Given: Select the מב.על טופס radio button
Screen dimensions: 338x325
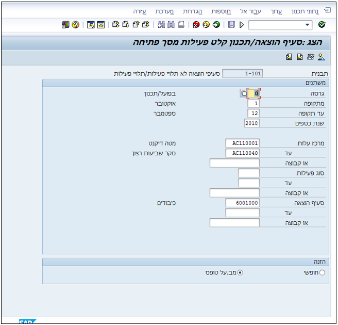Looking at the screenshot, I should click(x=240, y=272).
